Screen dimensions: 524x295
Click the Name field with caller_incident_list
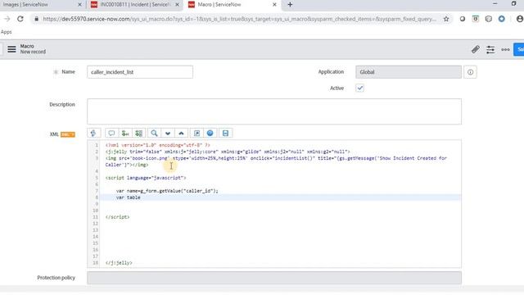click(x=140, y=72)
